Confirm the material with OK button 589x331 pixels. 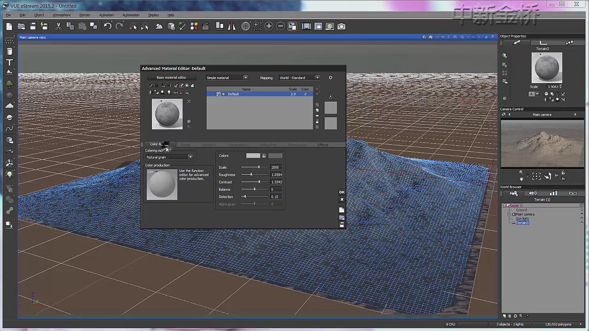(x=342, y=192)
